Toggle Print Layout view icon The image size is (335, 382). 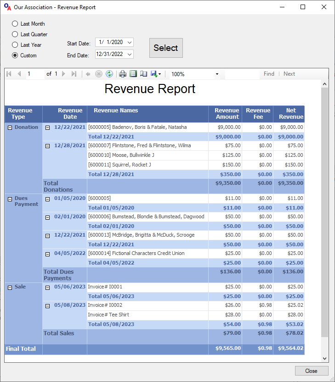tap(133, 74)
